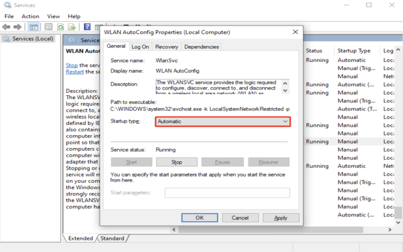
Task: Switch to the Recovery tab
Action: tap(167, 47)
